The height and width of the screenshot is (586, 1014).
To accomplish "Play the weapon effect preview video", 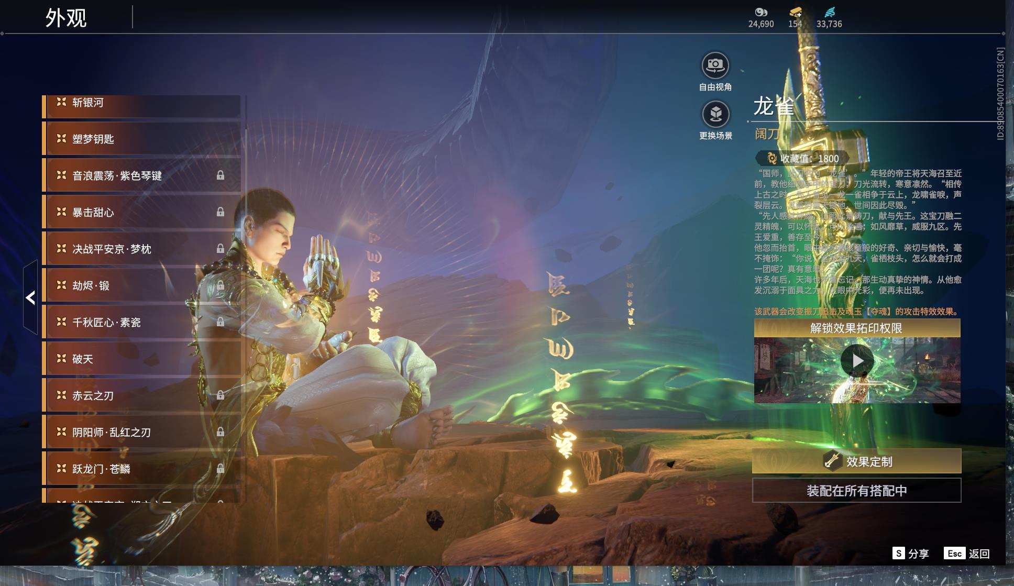I will [857, 361].
